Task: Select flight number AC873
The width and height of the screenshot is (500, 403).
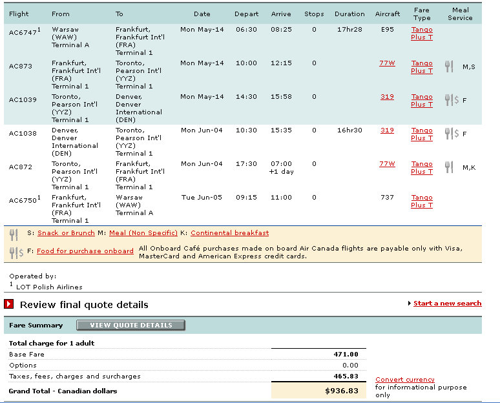Action: coord(21,67)
